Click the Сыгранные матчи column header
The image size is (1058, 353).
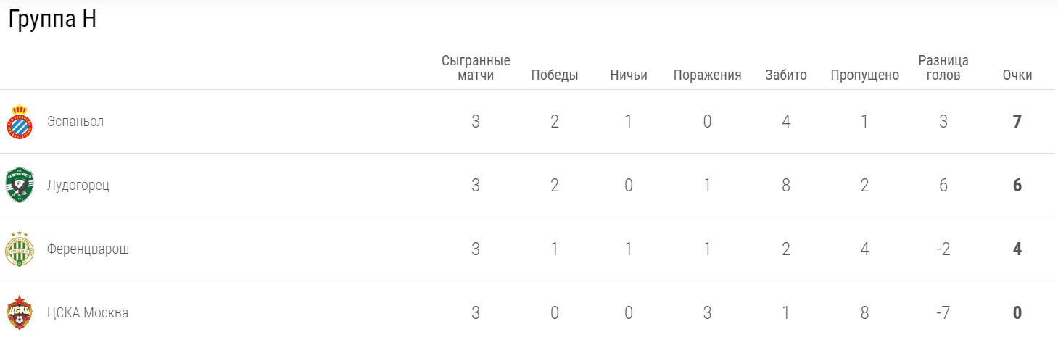click(x=476, y=67)
